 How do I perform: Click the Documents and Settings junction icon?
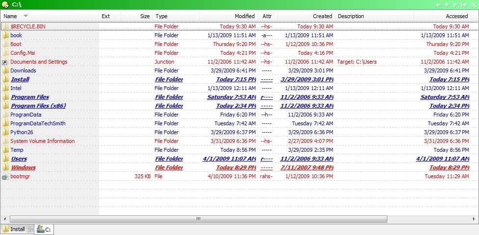[x=5, y=62]
